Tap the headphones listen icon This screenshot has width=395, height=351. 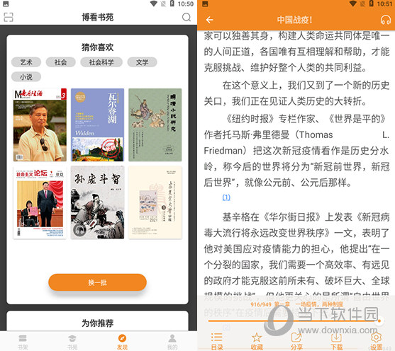[386, 20]
